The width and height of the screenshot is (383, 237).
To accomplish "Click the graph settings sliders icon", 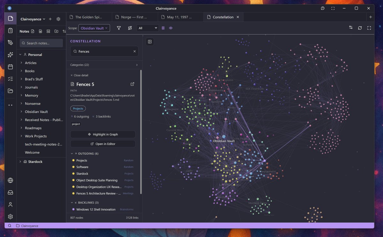I will [x=351, y=28].
